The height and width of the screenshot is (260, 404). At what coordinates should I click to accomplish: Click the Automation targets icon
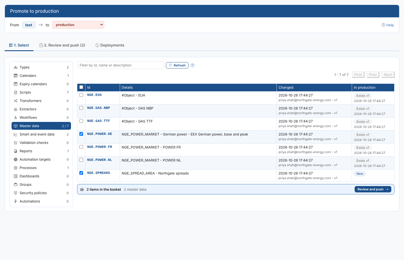pos(16,159)
